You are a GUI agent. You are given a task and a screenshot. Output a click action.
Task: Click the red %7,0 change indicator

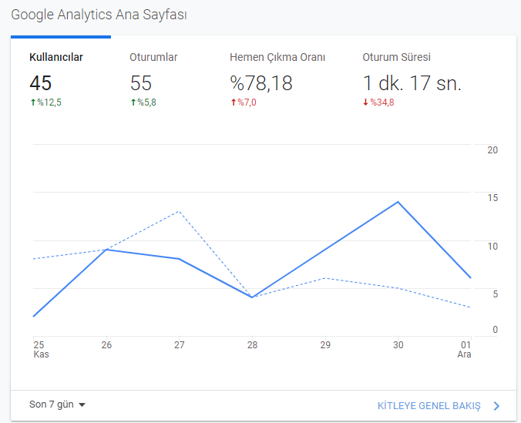point(244,102)
